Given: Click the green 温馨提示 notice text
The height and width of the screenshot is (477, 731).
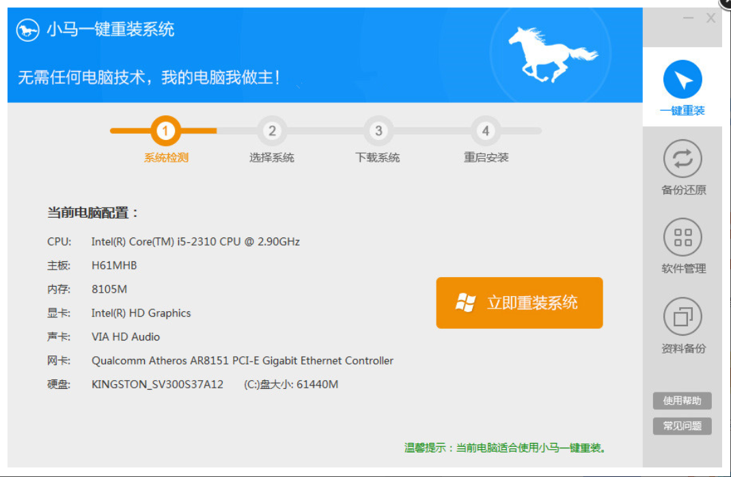Looking at the screenshot, I should click(505, 448).
